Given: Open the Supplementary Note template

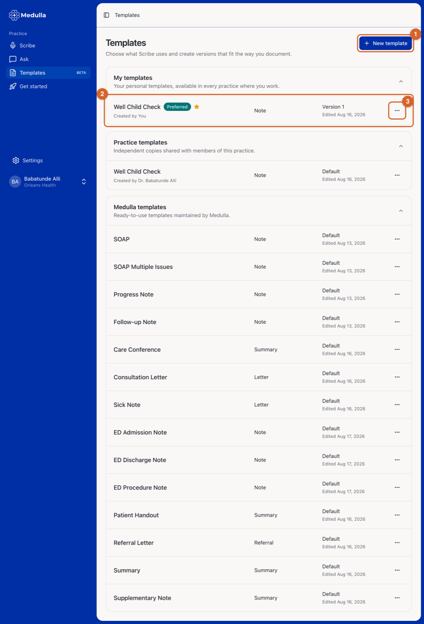Looking at the screenshot, I should tap(258, 599).
